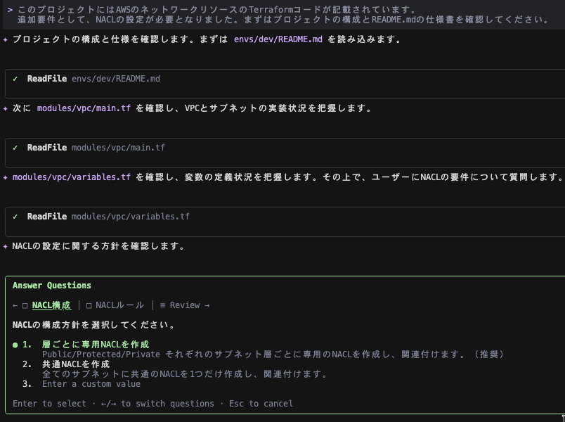Open the Review tab
Image resolution: width=565 pixels, height=422 pixels.
184,305
